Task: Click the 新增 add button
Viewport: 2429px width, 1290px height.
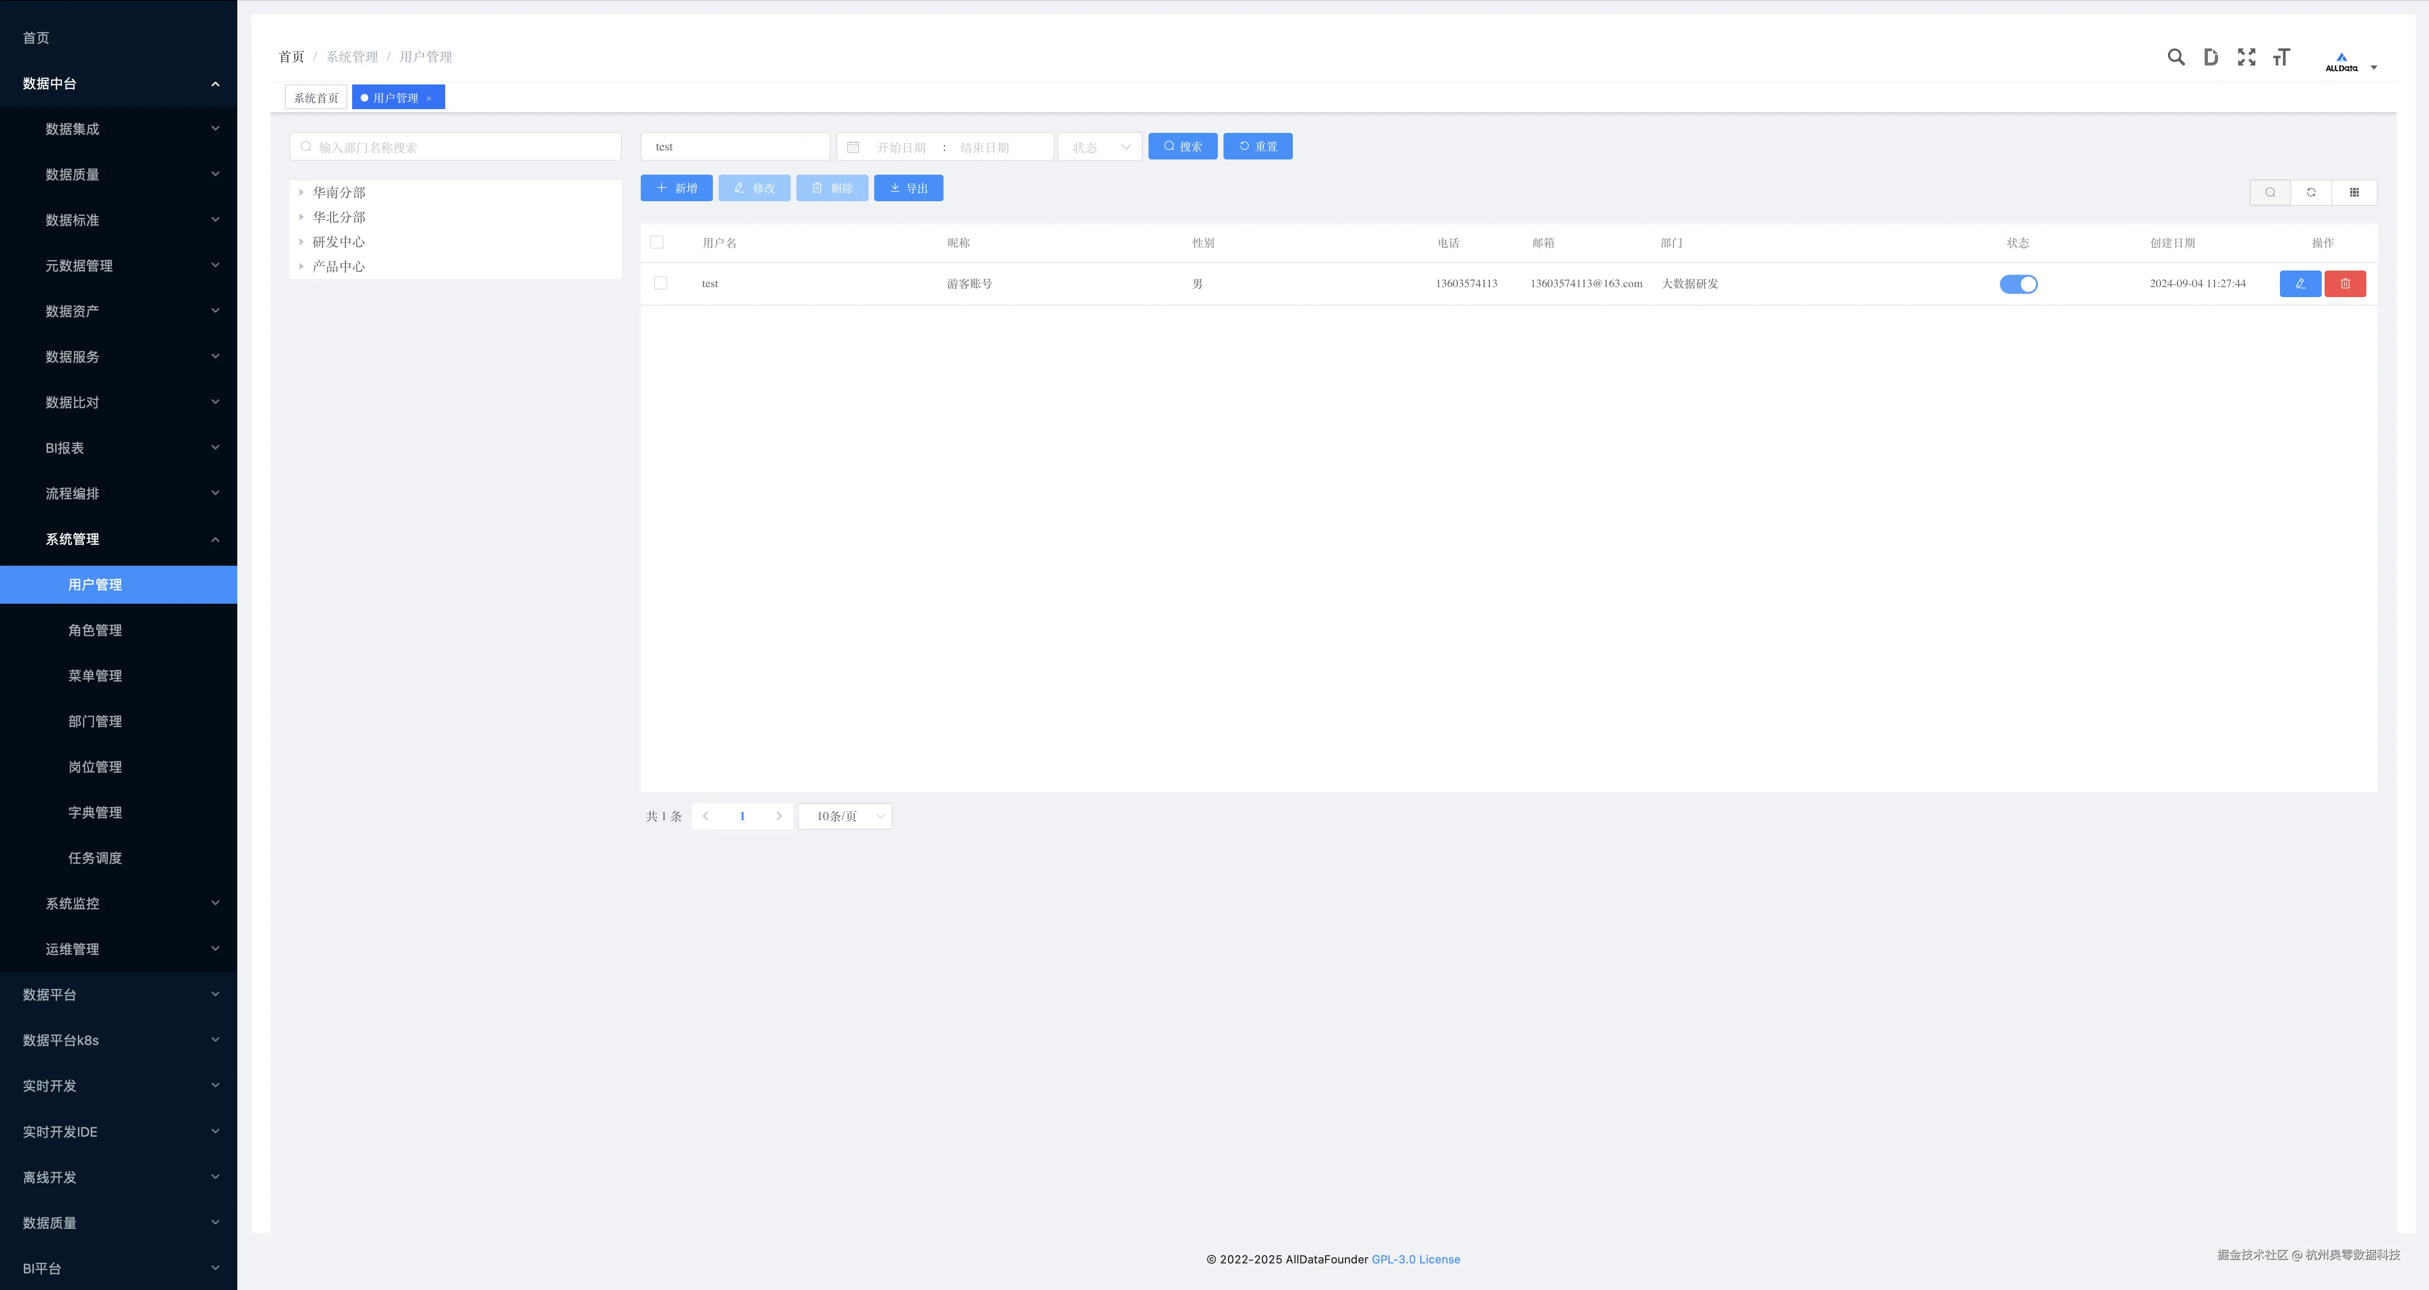Action: [x=676, y=188]
